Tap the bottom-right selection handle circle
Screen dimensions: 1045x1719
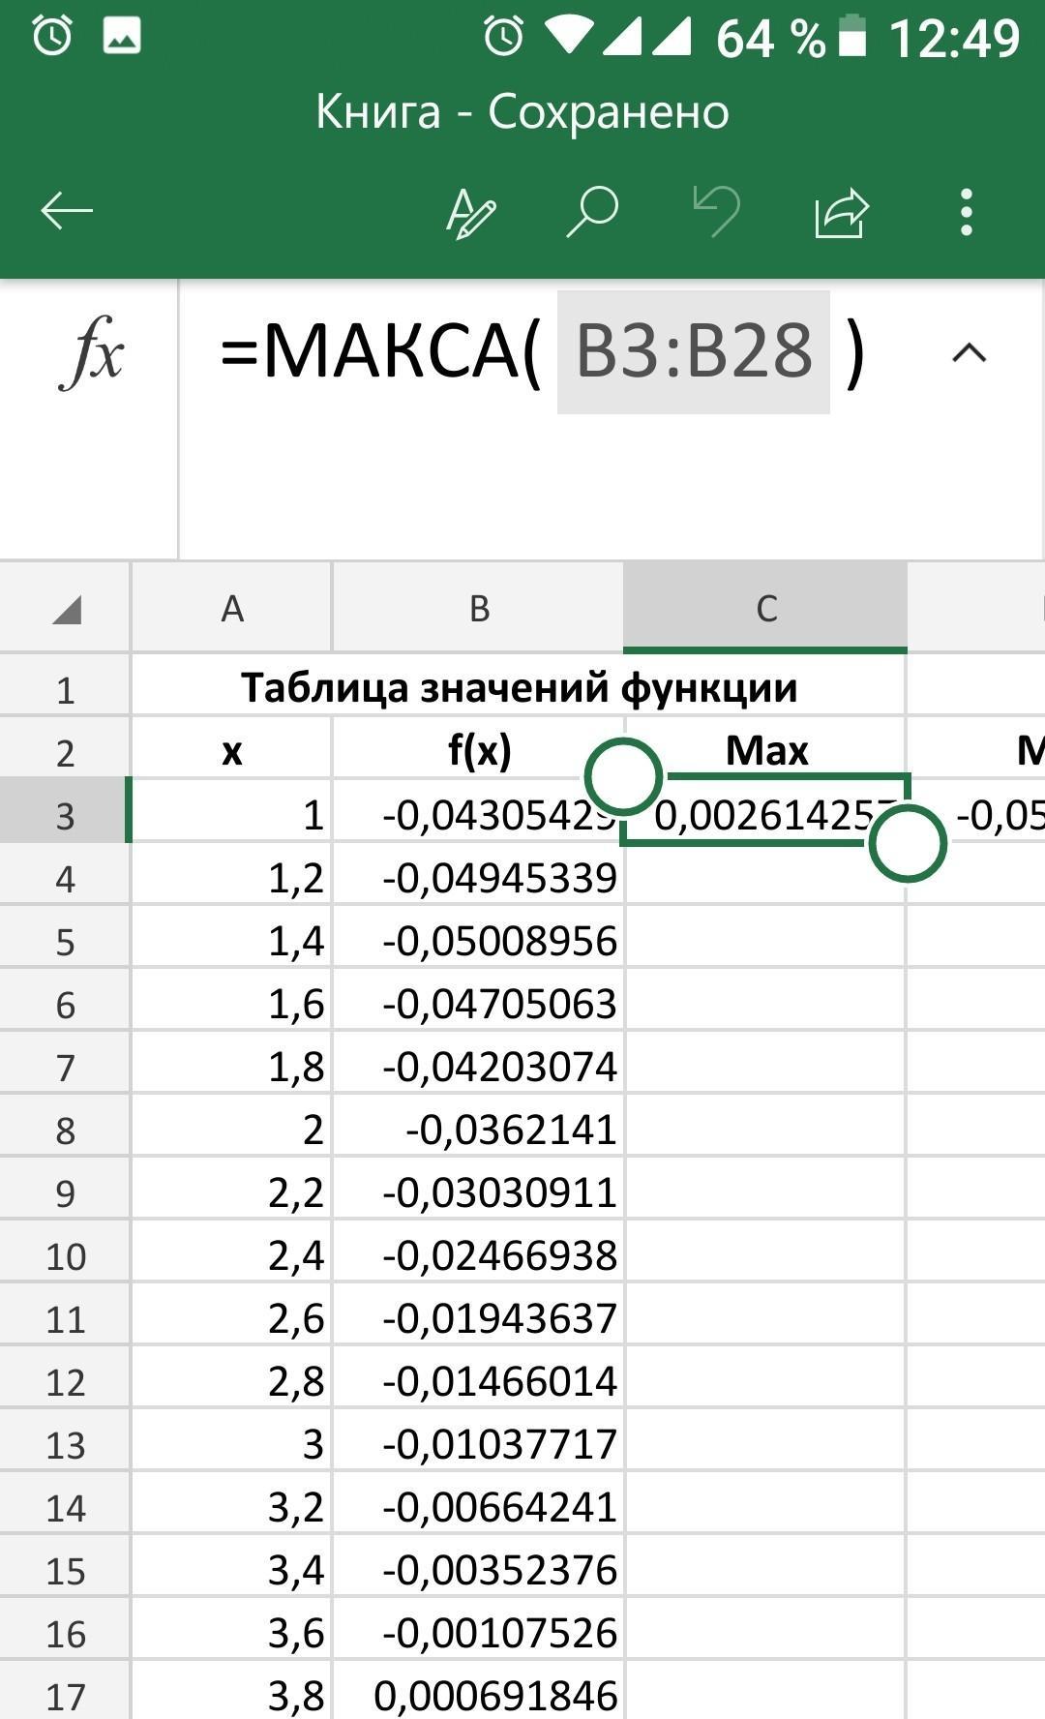pyautogui.click(x=907, y=843)
